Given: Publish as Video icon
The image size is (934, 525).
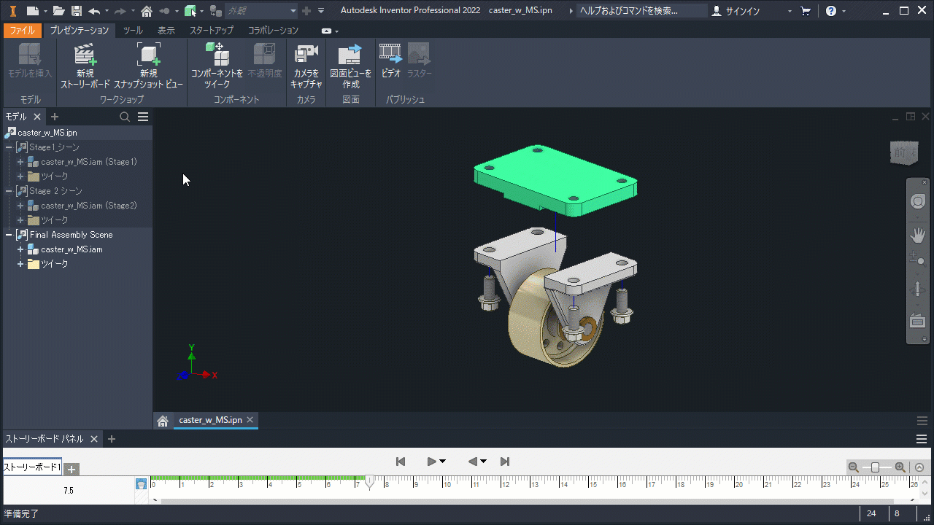Looking at the screenshot, I should [390, 53].
